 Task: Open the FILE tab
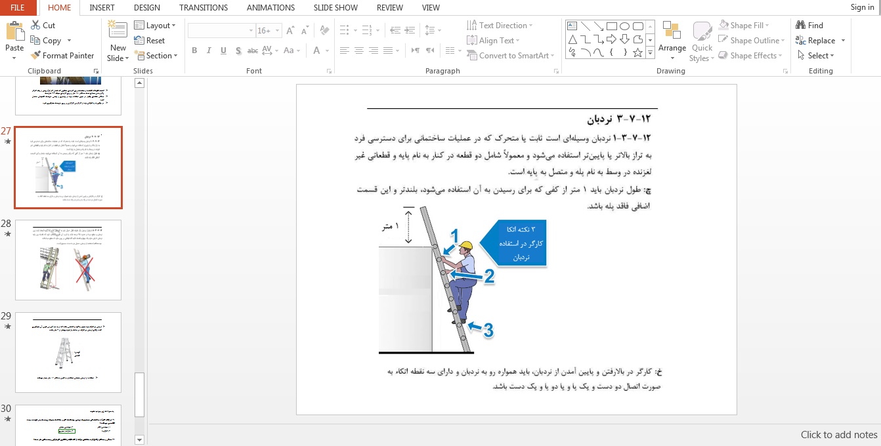(18, 8)
